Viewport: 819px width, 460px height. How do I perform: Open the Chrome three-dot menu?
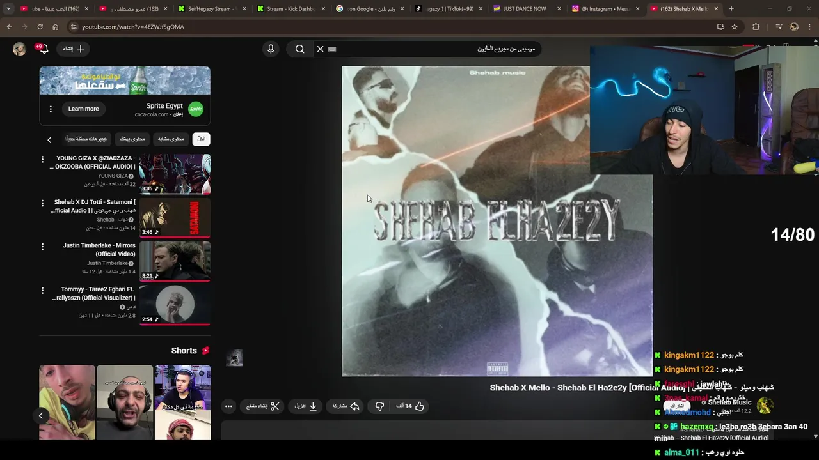click(x=810, y=27)
